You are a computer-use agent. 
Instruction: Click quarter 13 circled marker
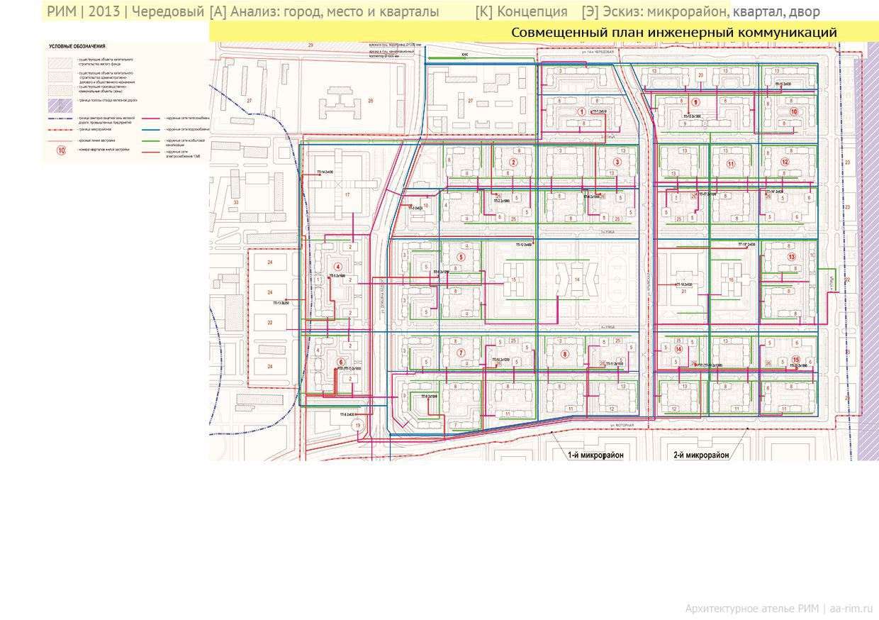(x=792, y=256)
